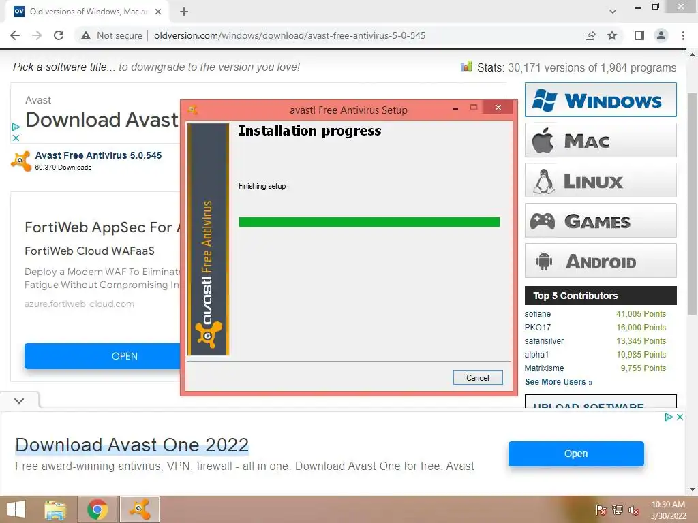698x523 pixels.
Task: Open contributor safarisilver profile
Action: click(x=544, y=341)
